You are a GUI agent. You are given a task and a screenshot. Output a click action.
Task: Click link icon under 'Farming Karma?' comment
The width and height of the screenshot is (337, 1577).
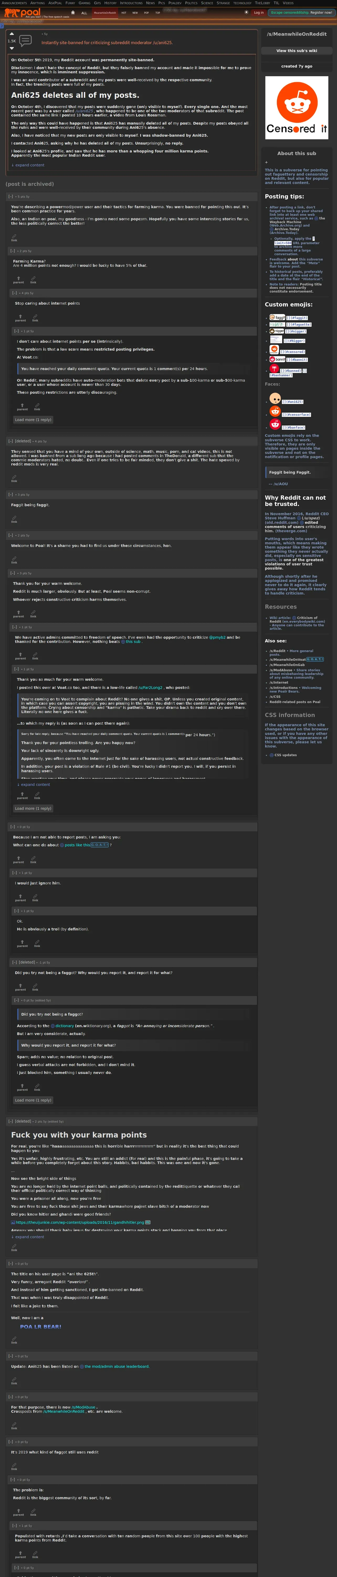point(33,279)
